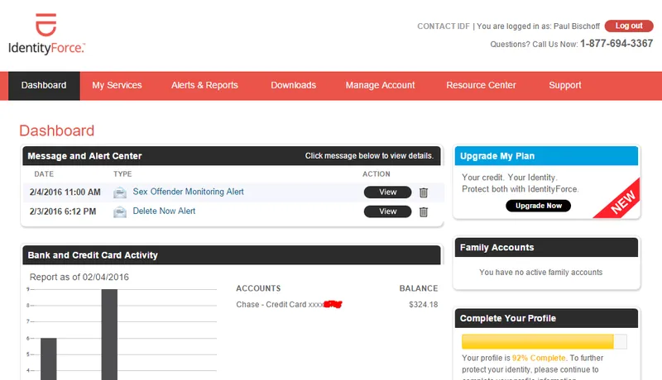Click the profile completion progress bar

pos(544,341)
